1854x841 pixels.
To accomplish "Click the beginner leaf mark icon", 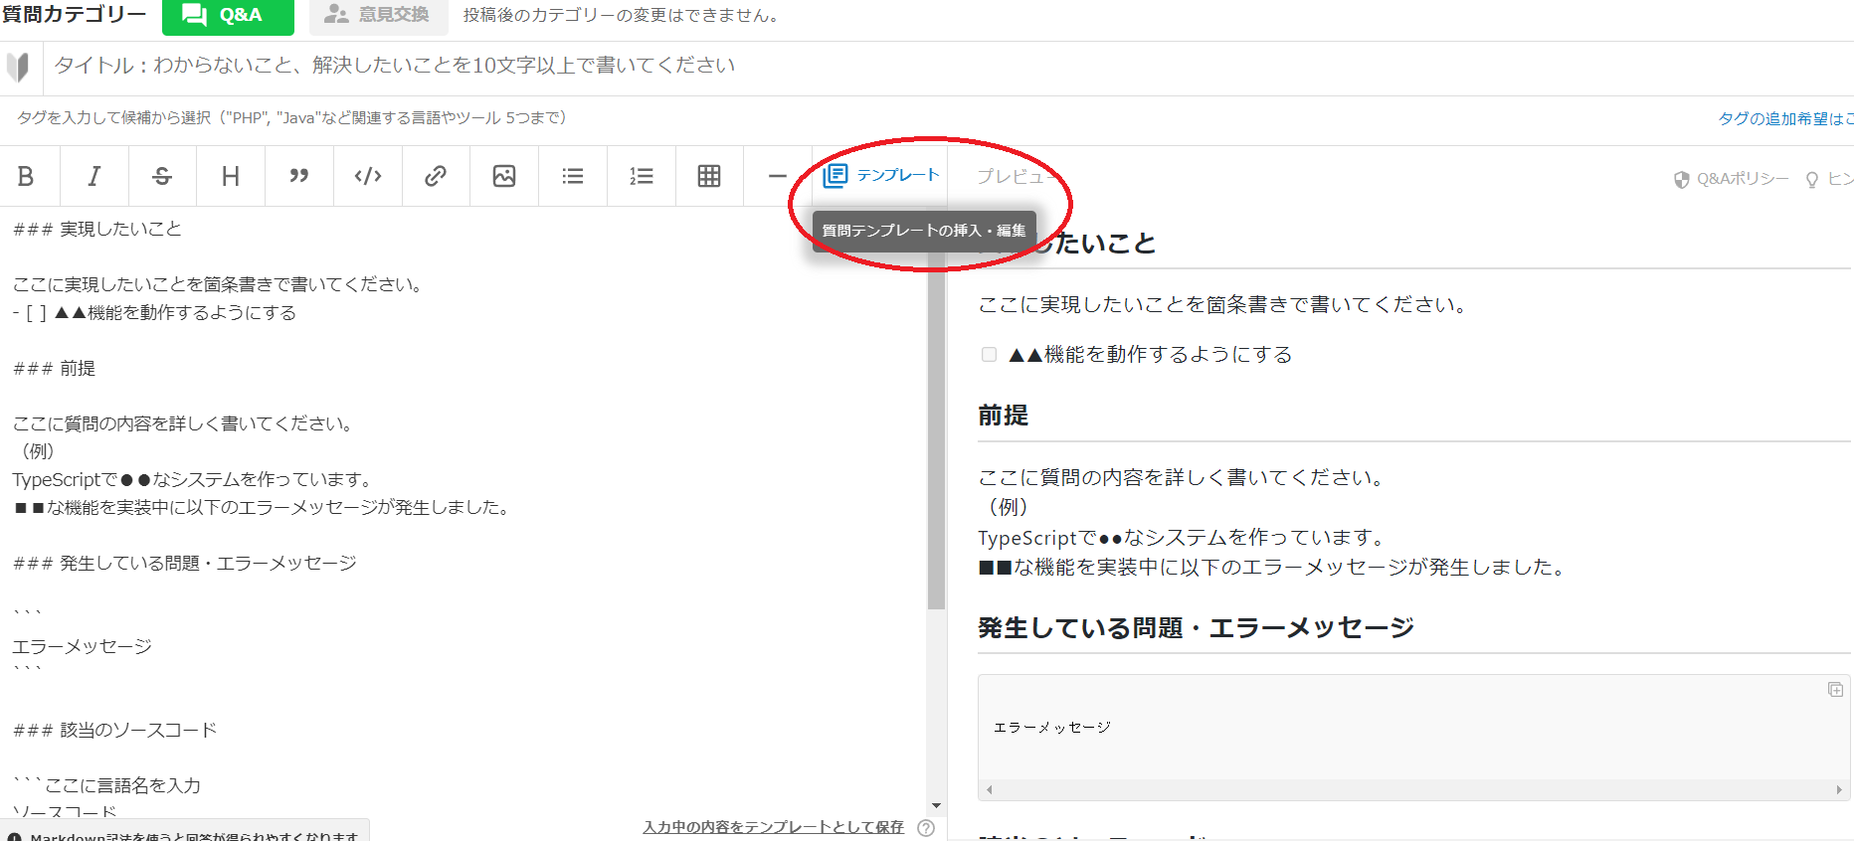I will point(18,68).
